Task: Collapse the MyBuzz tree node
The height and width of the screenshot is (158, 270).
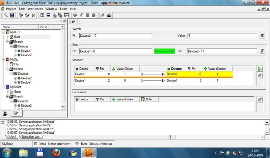Action: click(x=3, y=32)
